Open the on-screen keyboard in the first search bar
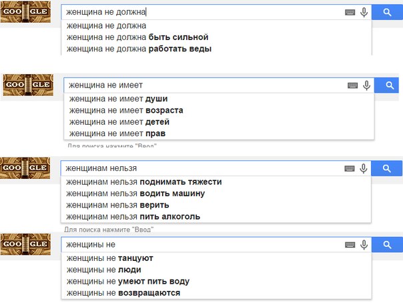Image resolution: width=403 pixels, height=303 pixels. click(x=350, y=12)
